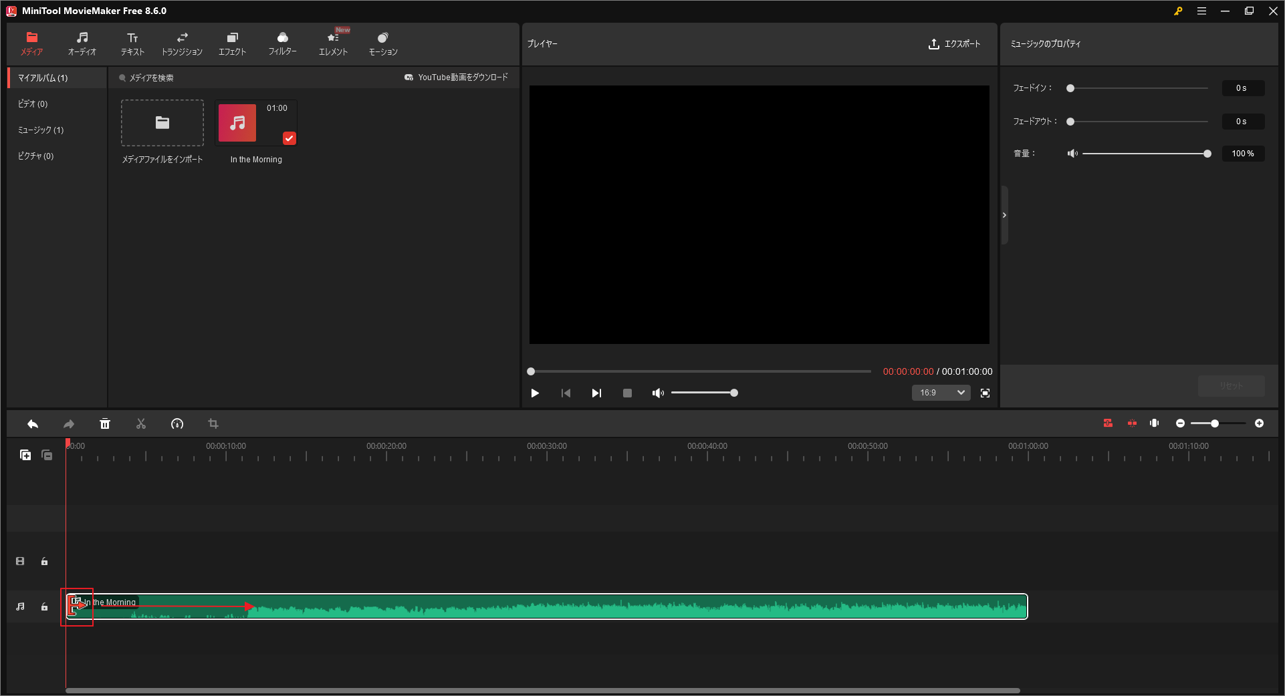Switch to the オーディオ tab

pyautogui.click(x=82, y=43)
